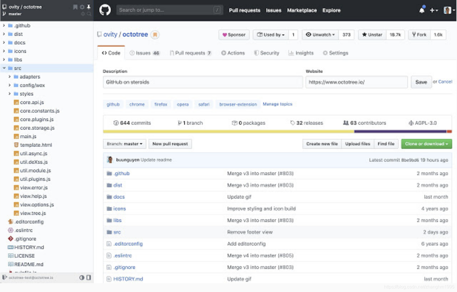The image size is (457, 292).
Task: Toggle the dark mode contrast icon in sidebar footer
Action: pyautogui.click(x=82, y=277)
